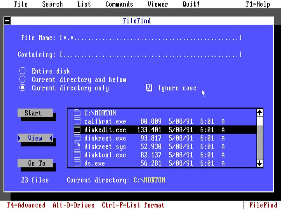The width and height of the screenshot is (281, 209).
Task: Click the C:\NORTON folder icon
Action: point(77,113)
